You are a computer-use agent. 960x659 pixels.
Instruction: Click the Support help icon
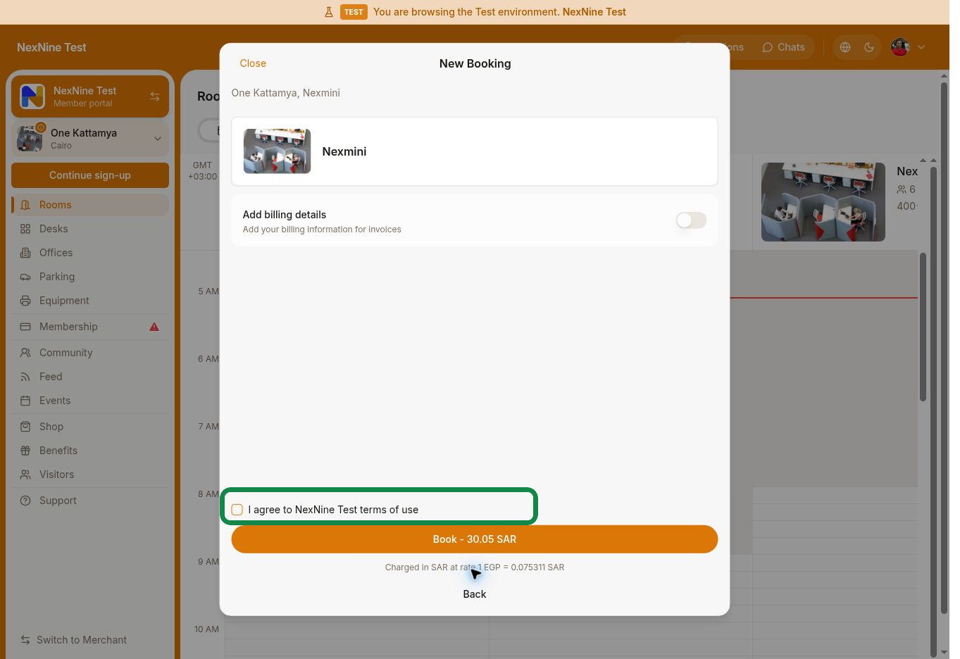[25, 501]
